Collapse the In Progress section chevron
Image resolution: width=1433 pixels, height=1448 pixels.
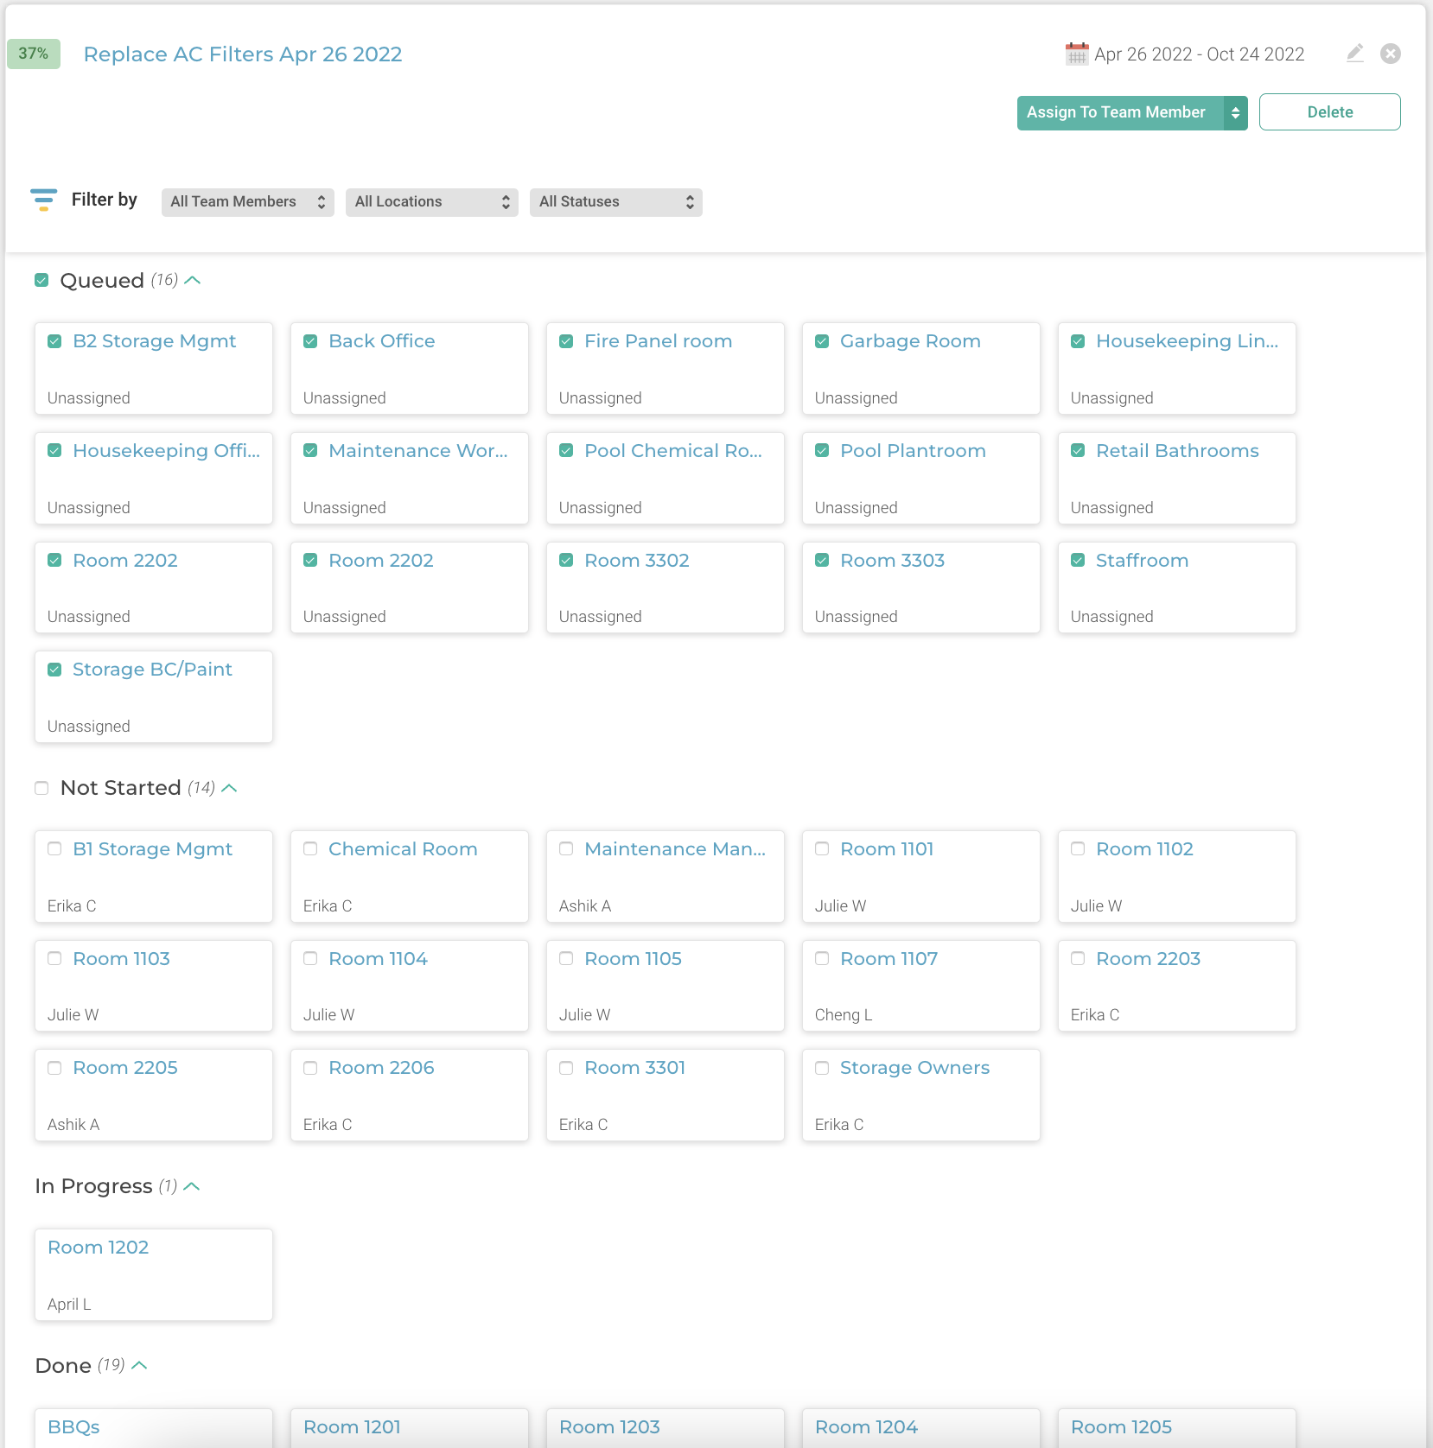coord(192,1186)
